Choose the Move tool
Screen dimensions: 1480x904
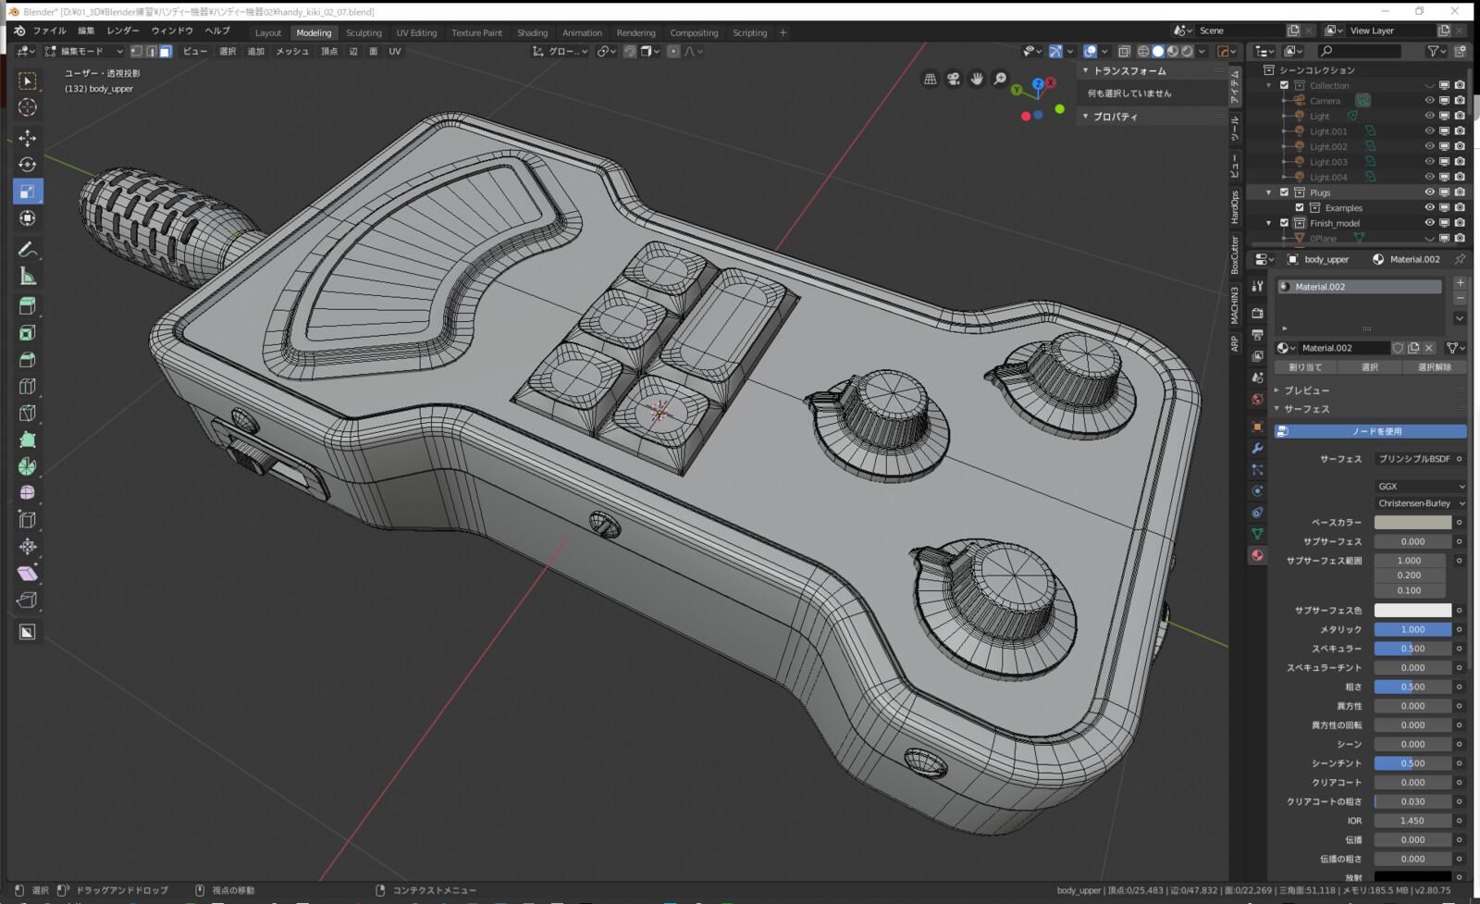click(x=28, y=138)
